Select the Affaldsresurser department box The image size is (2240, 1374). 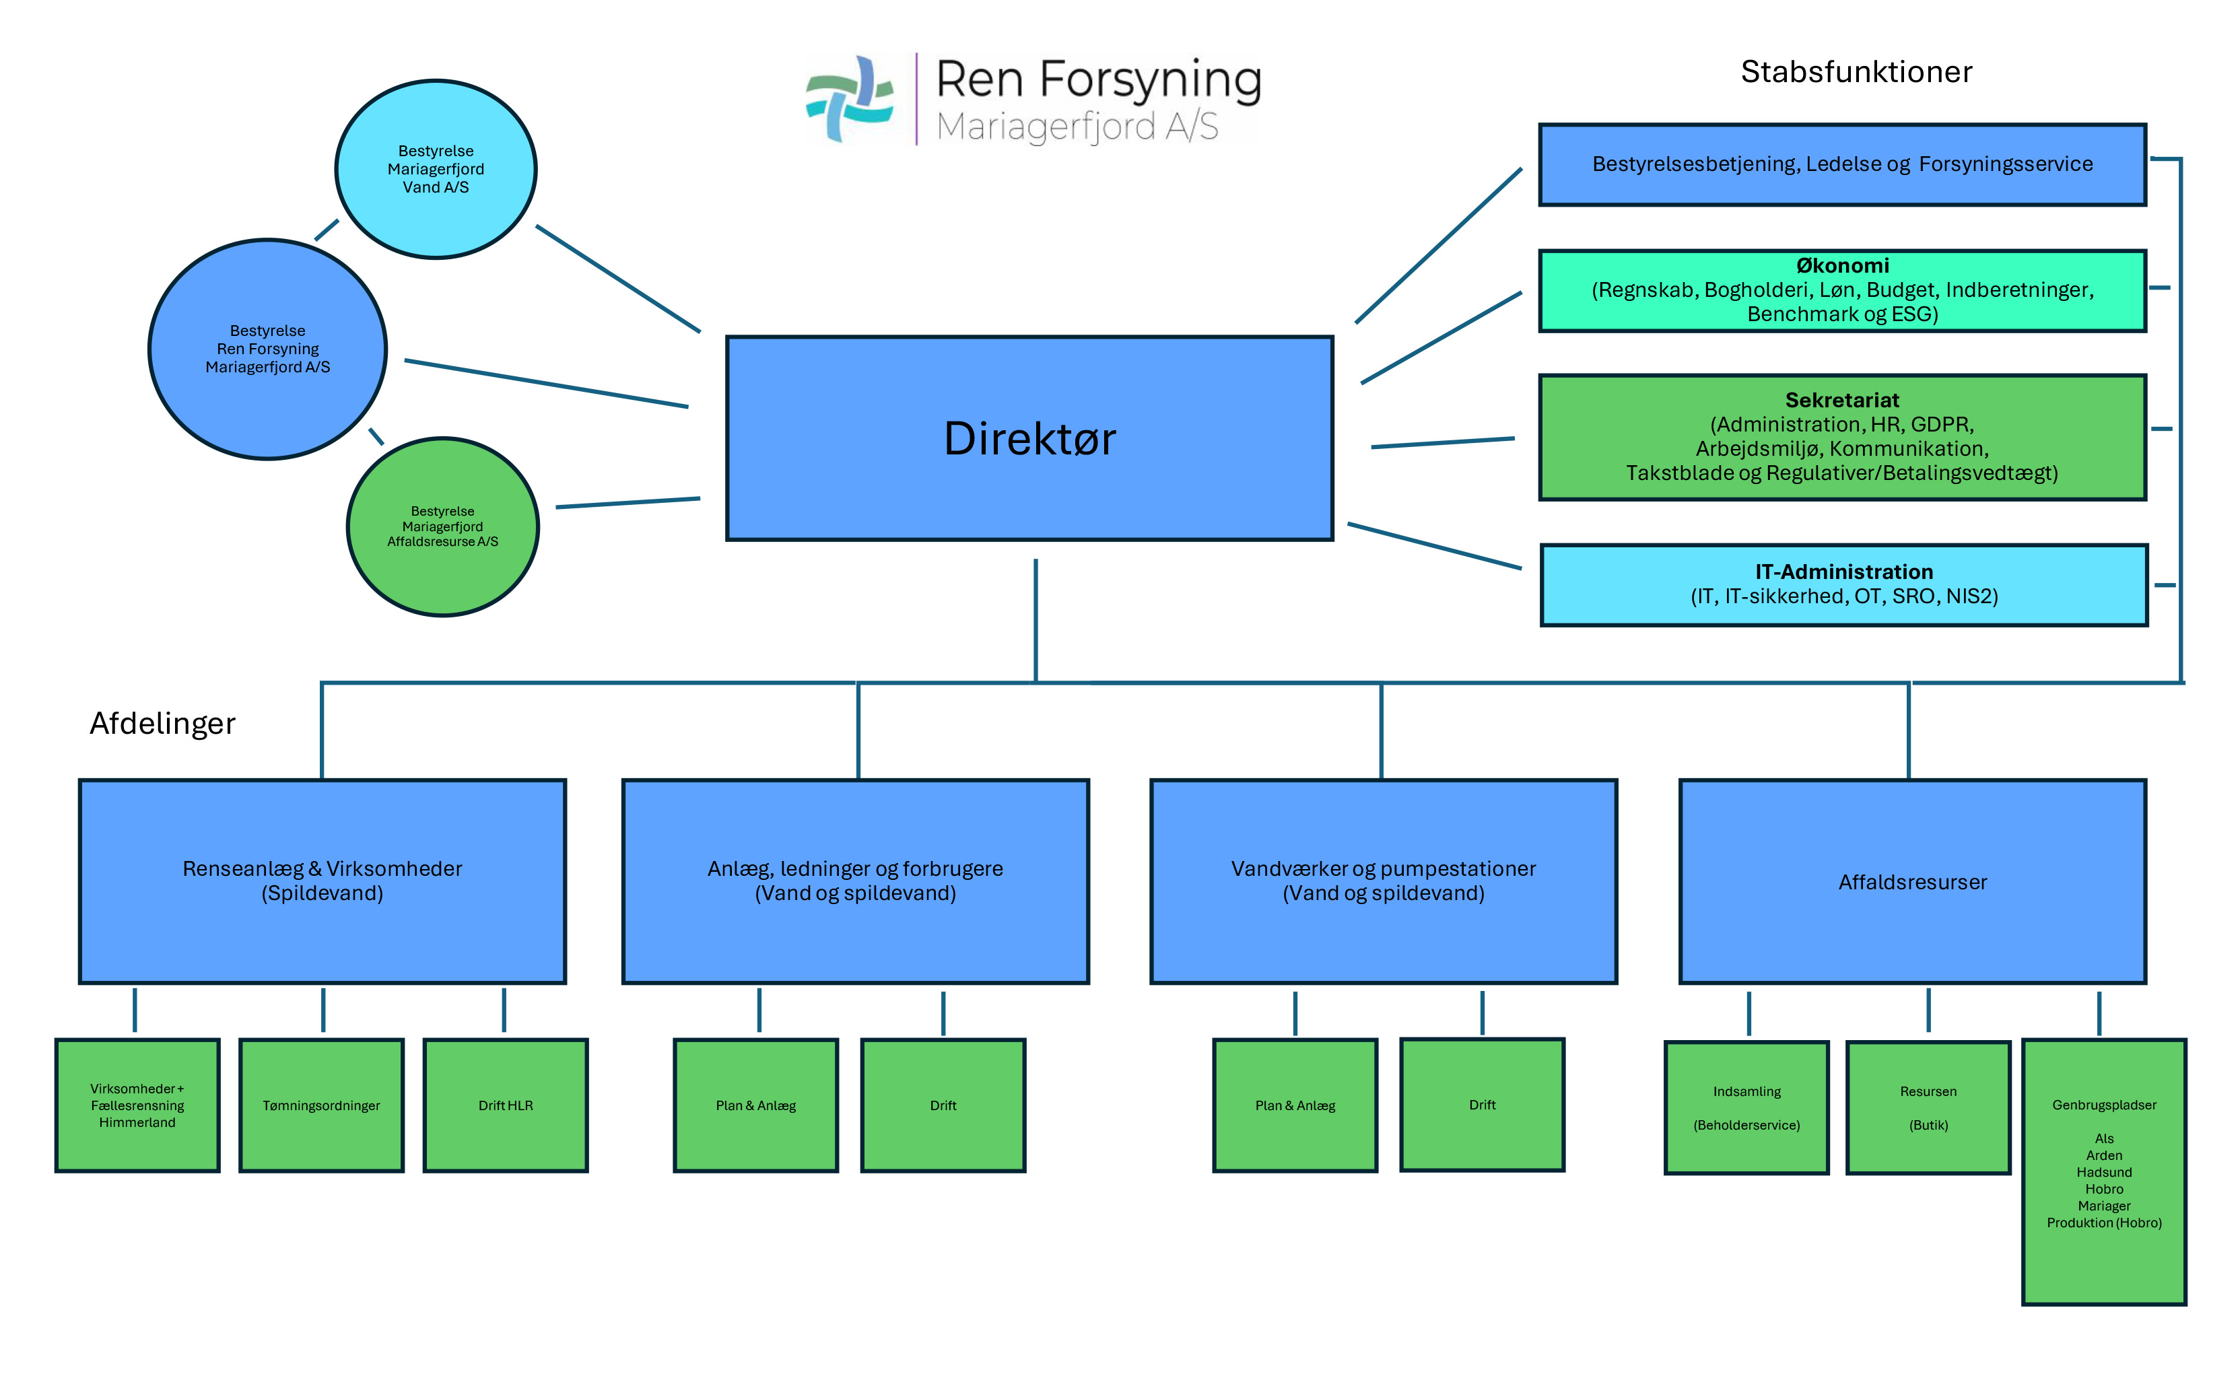pos(1913,881)
